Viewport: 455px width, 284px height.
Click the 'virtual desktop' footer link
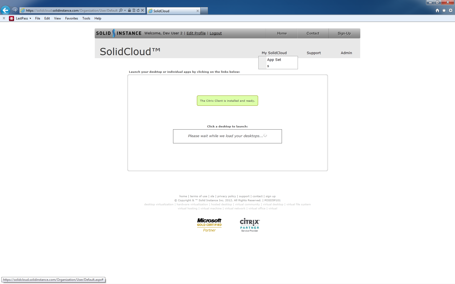pos(273,204)
